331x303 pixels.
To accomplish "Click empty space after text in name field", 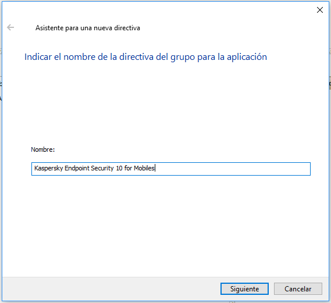I will [232, 169].
